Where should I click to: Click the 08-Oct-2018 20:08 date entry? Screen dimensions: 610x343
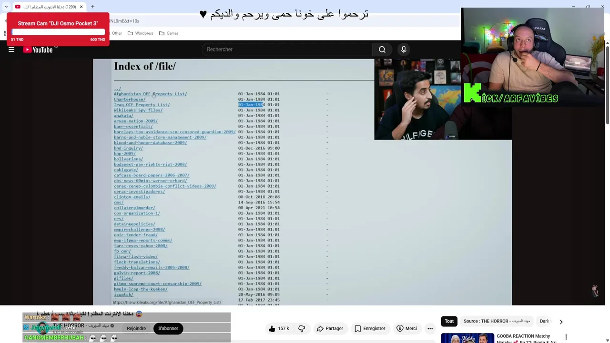(x=259, y=197)
